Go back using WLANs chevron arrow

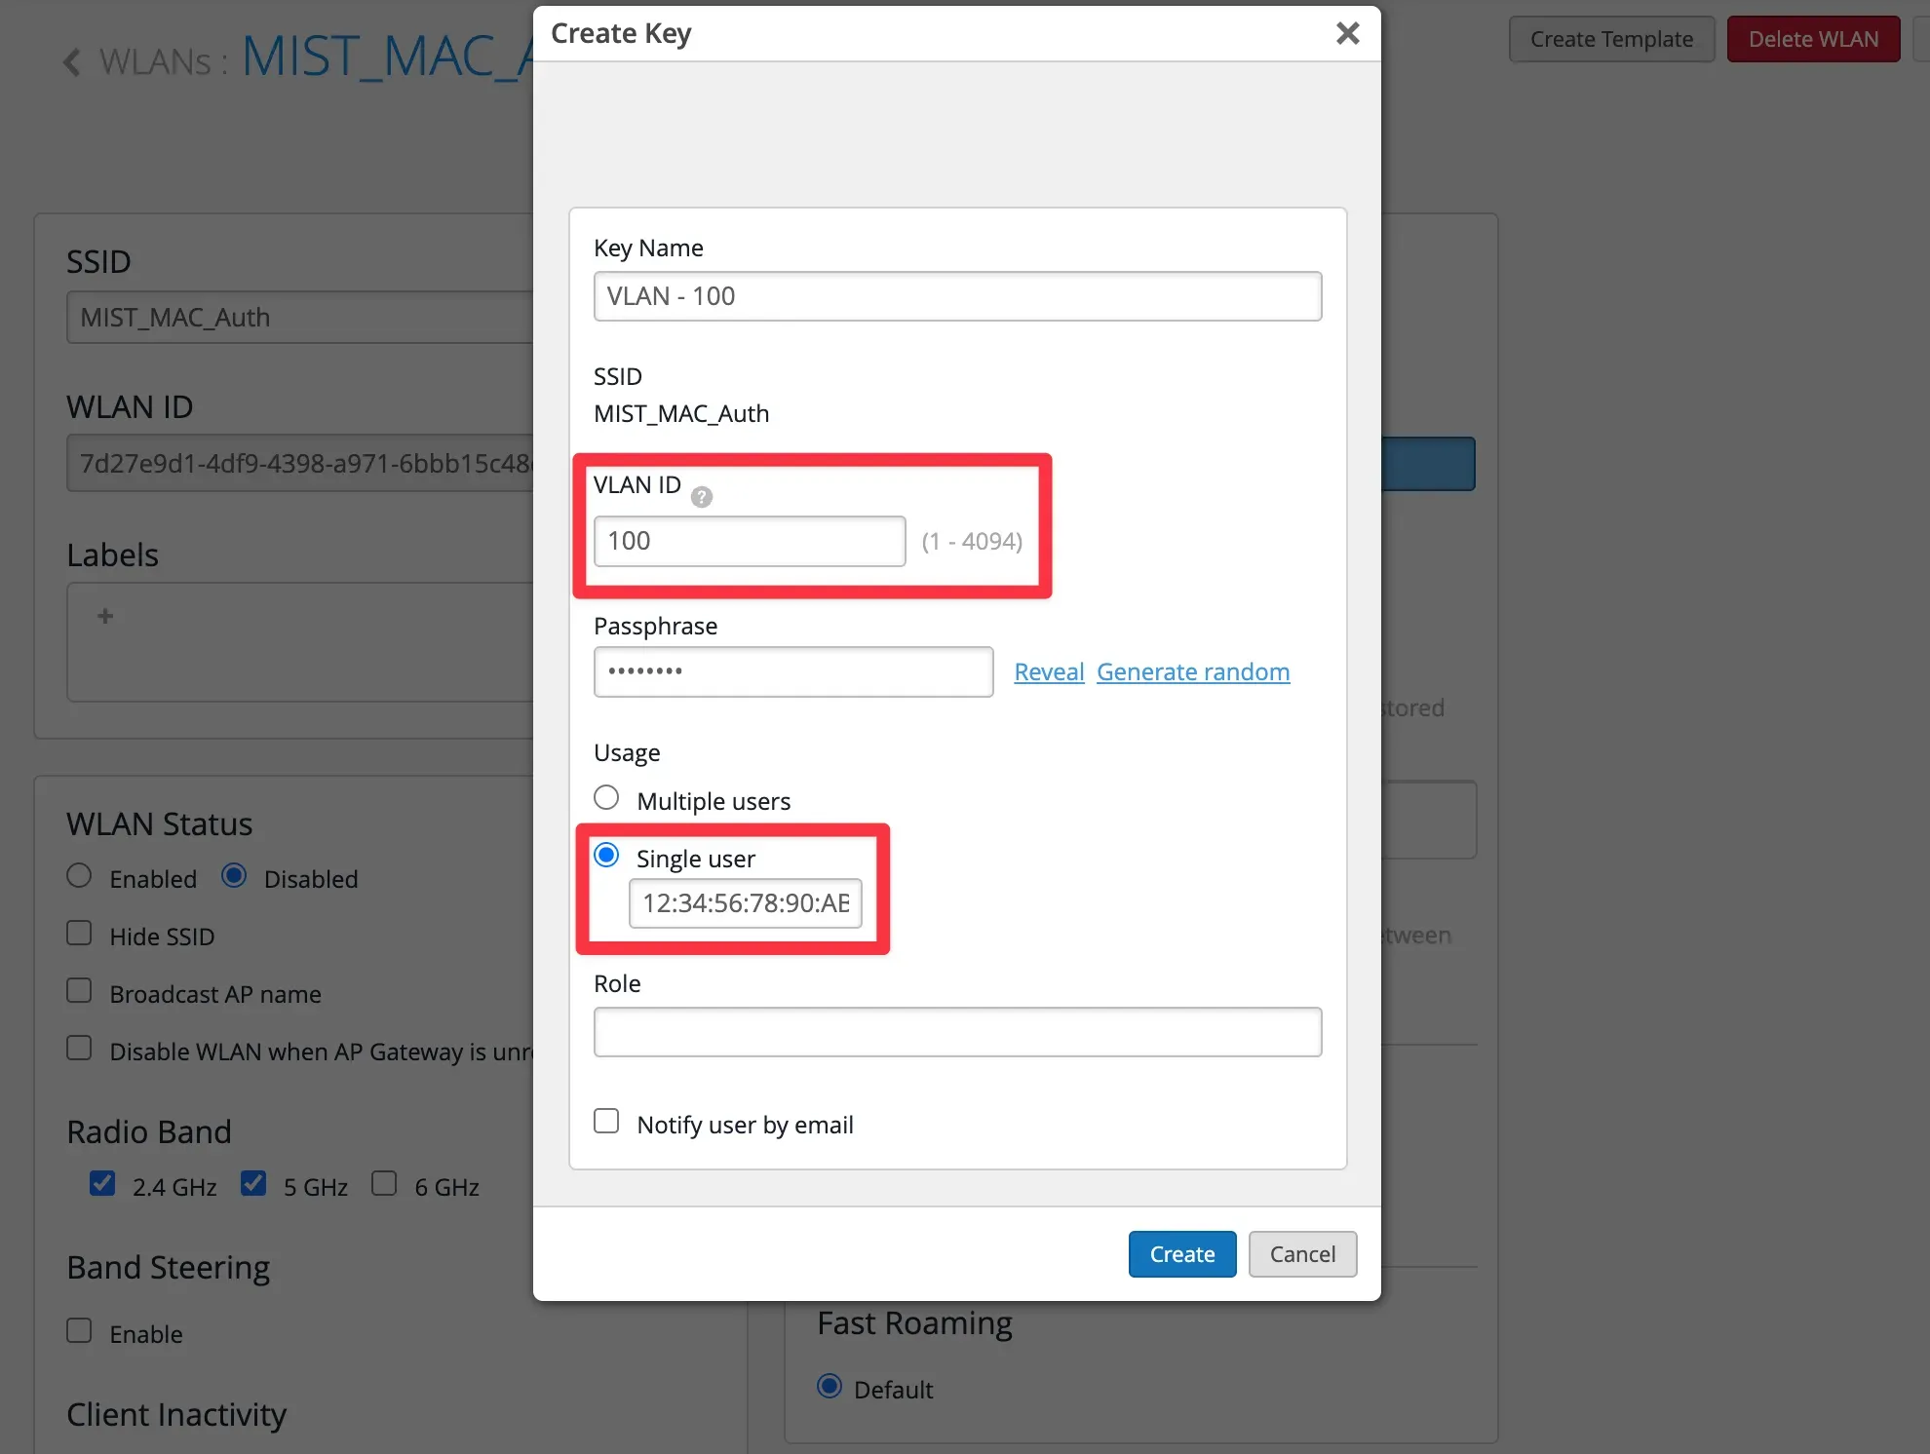click(72, 62)
